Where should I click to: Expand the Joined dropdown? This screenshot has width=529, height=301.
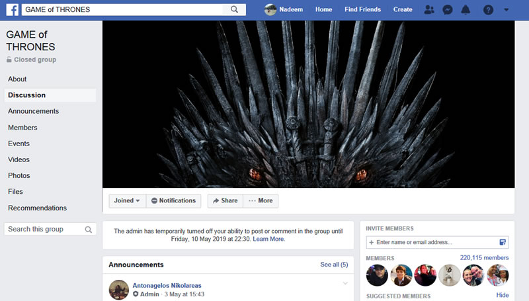127,200
